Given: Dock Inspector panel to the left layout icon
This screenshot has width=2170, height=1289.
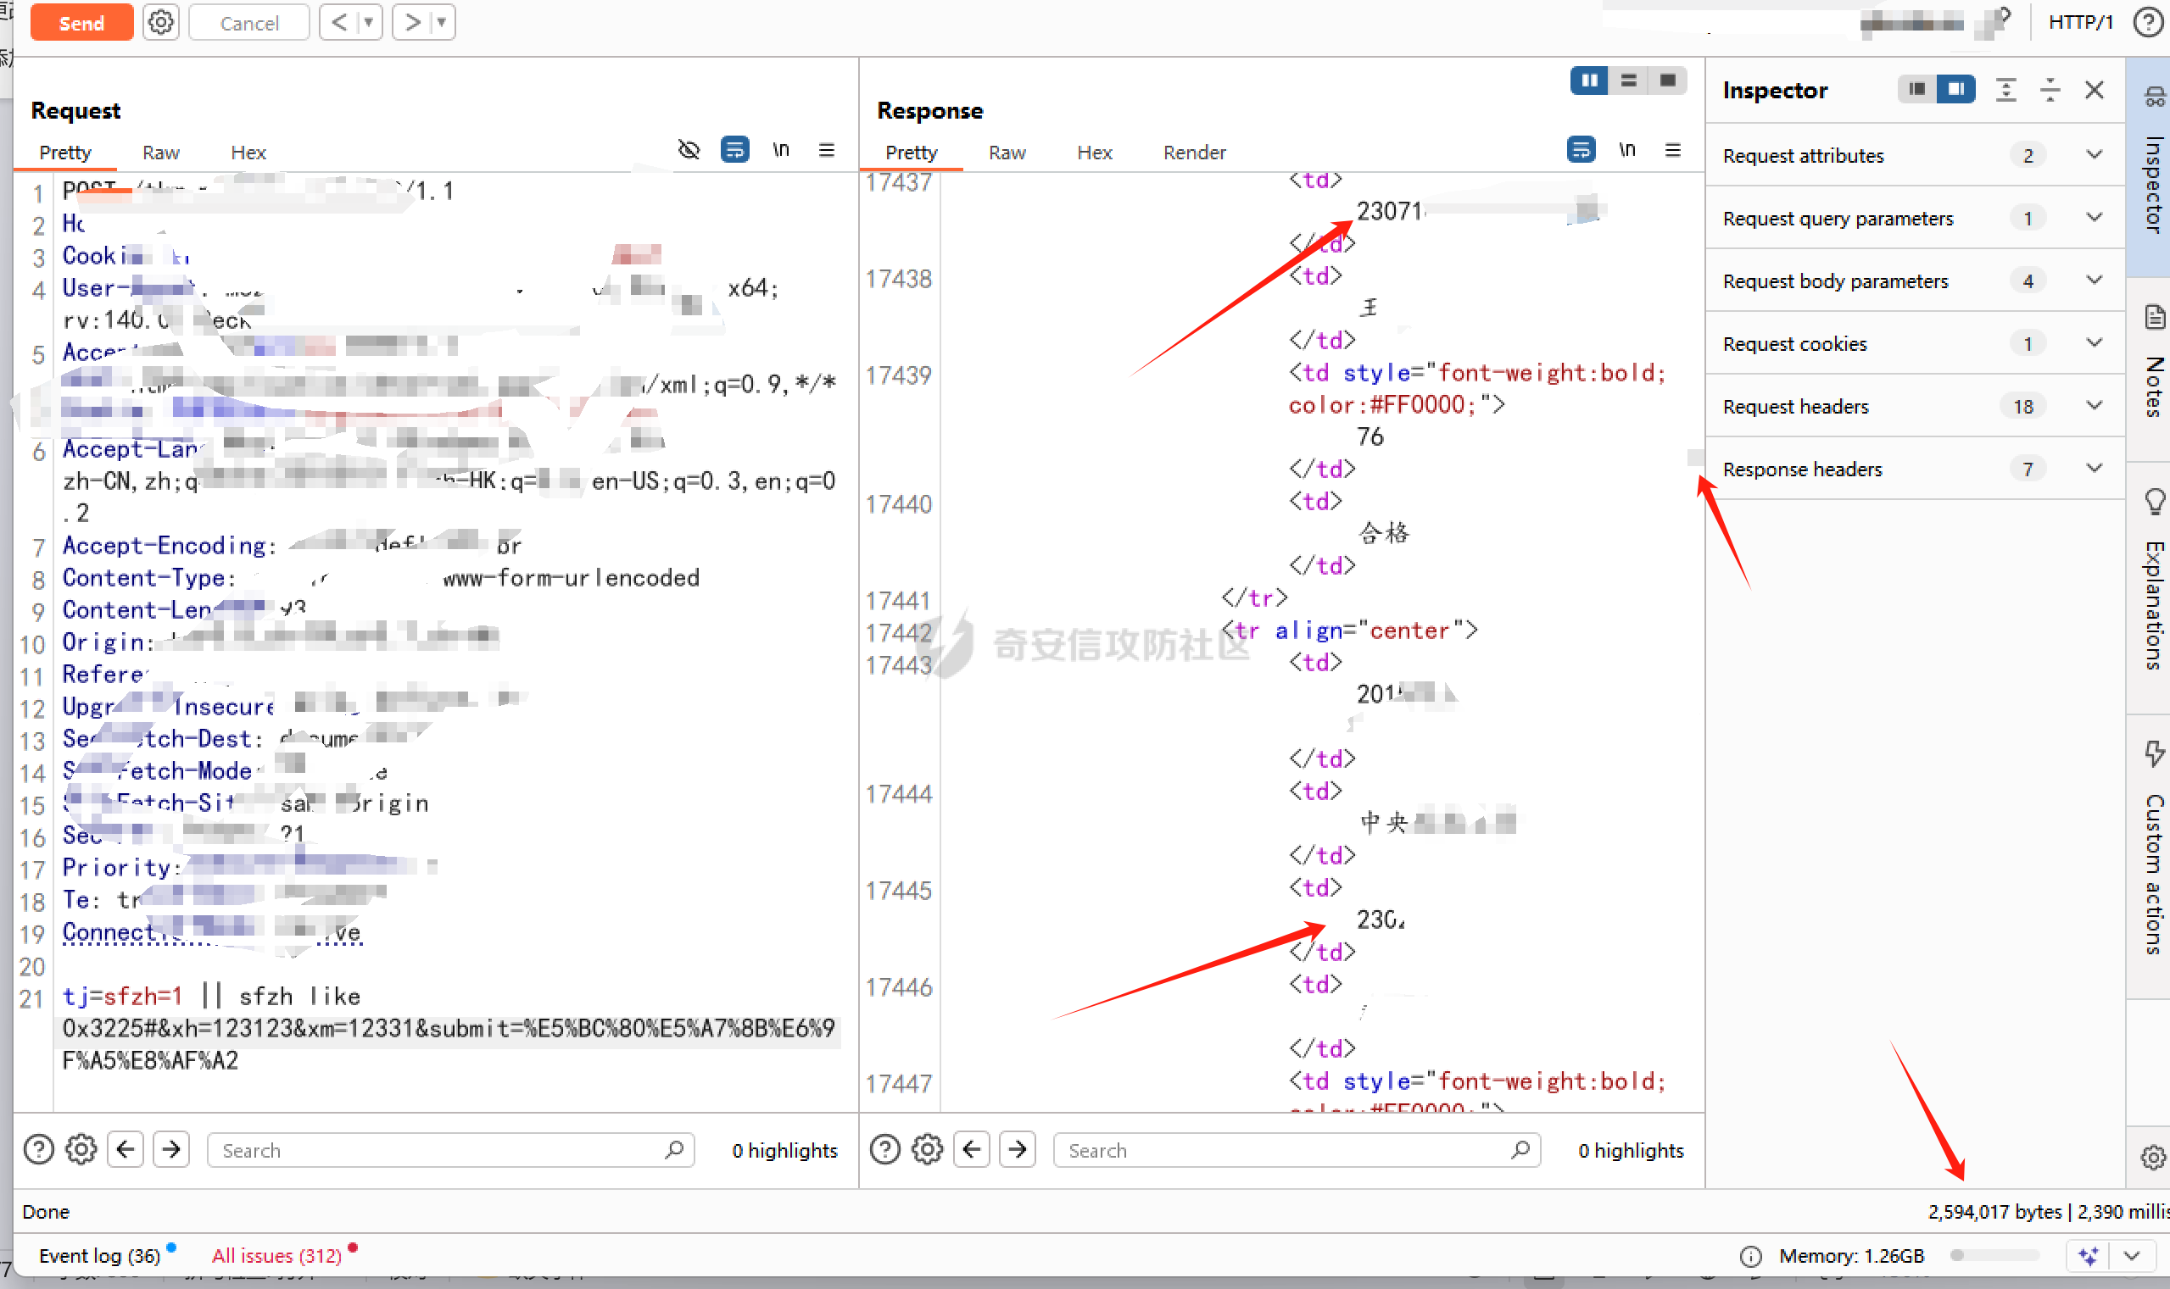Looking at the screenshot, I should click(1917, 89).
